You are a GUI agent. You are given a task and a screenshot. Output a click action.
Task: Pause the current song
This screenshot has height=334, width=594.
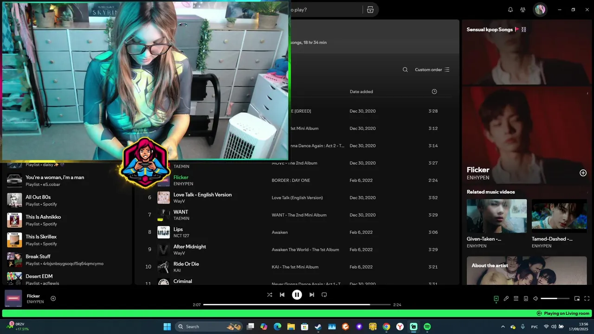(297, 295)
